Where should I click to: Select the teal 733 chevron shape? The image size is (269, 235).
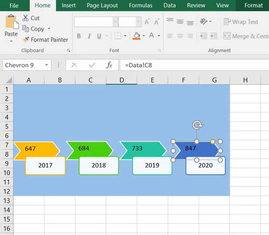coord(143,148)
